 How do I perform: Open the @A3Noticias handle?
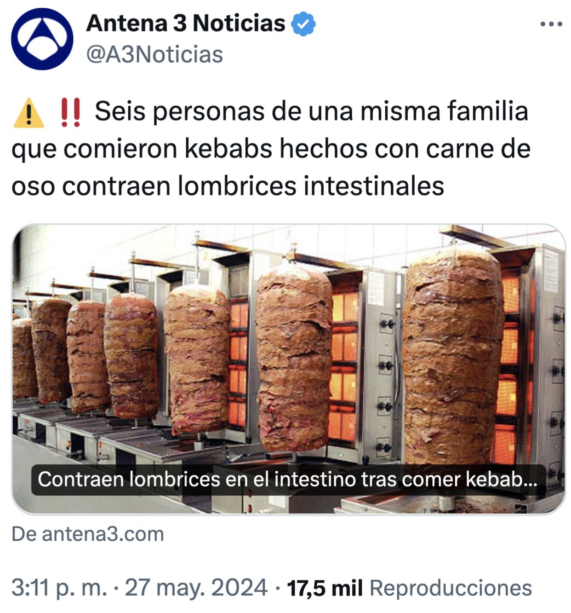(154, 54)
